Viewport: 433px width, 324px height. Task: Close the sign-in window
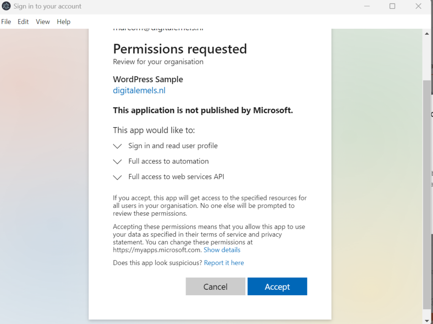click(418, 6)
